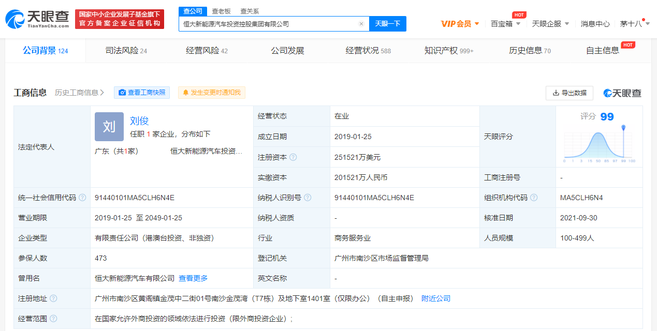
Task: Switch to the 查关系 search tab
Action: (x=250, y=11)
